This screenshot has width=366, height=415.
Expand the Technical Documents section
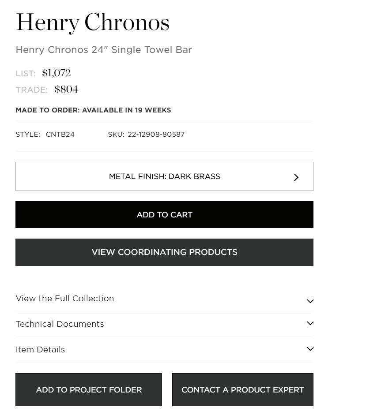point(60,324)
